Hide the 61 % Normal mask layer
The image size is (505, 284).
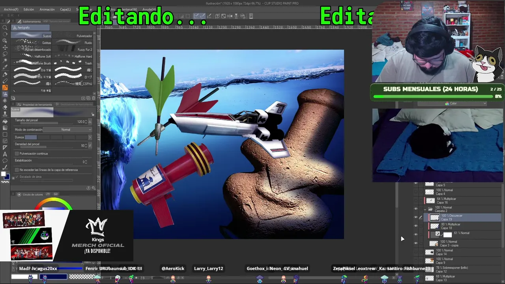coord(415,235)
